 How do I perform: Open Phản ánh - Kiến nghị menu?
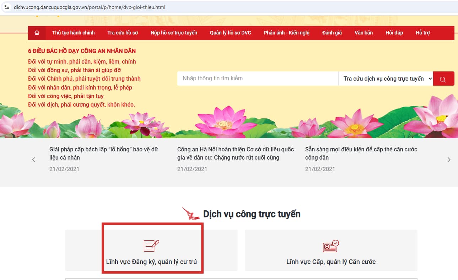tap(286, 33)
